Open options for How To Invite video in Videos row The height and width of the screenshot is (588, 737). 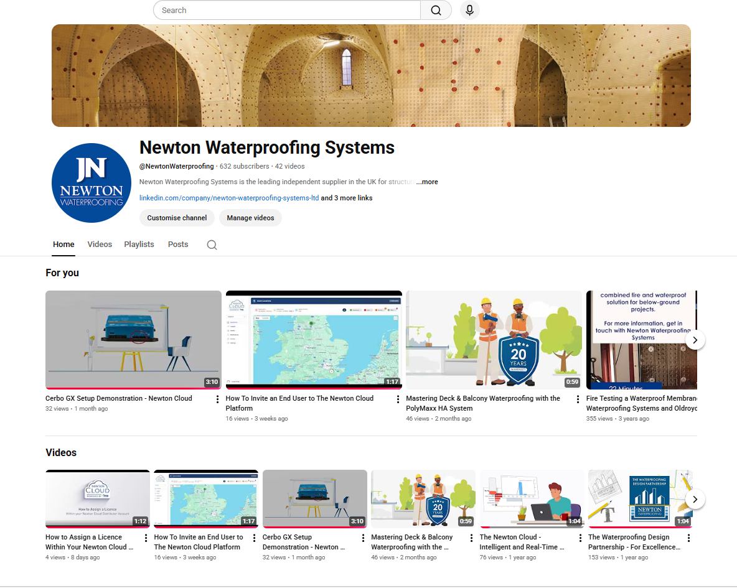(255, 538)
